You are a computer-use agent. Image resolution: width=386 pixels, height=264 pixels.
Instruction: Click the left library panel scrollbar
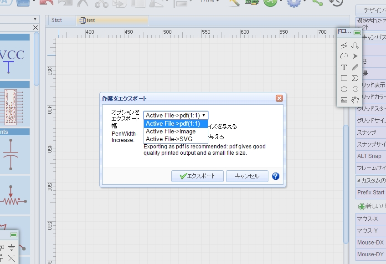click(36, 59)
